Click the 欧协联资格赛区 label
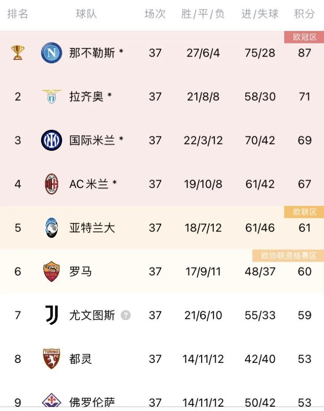 point(288,255)
